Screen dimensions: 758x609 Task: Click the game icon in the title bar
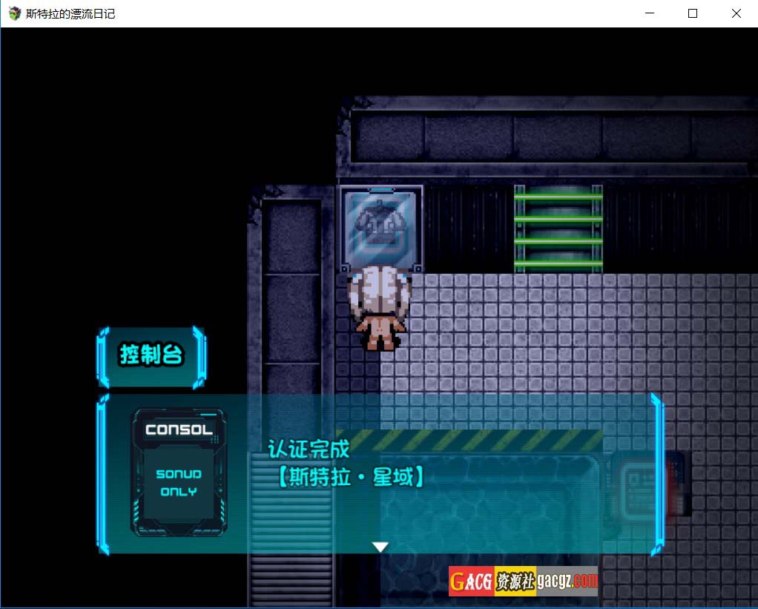pyautogui.click(x=14, y=13)
